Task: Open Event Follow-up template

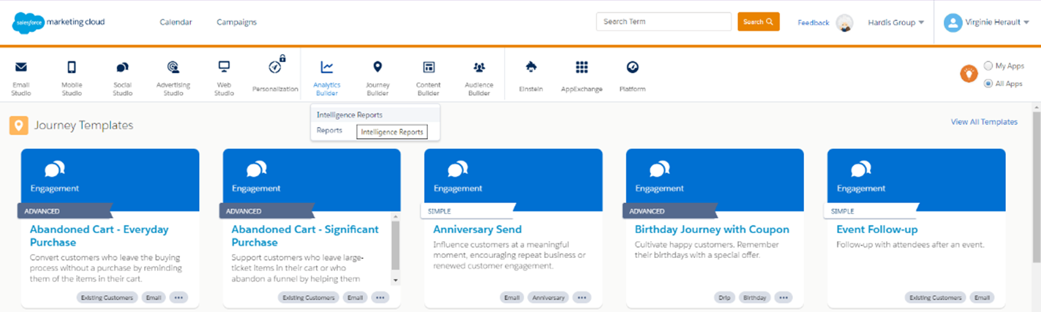Action: 876,229
